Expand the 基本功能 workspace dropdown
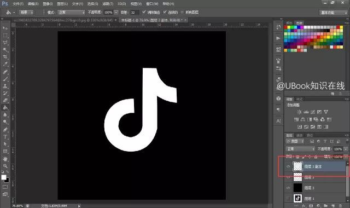350x208 pixels. click(x=333, y=13)
